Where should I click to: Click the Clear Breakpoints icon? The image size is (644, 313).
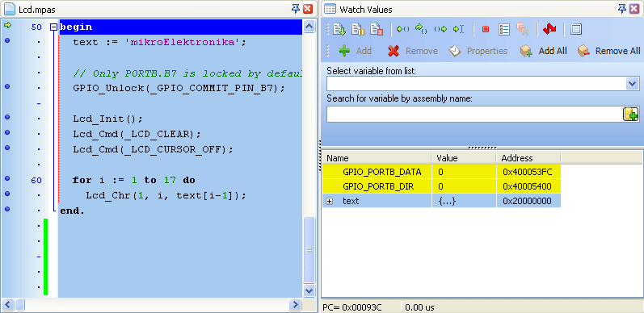522,29
